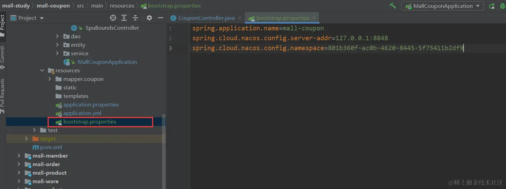Click resources in the breadcrumb bar
This screenshot has width=506, height=189.
122,6
